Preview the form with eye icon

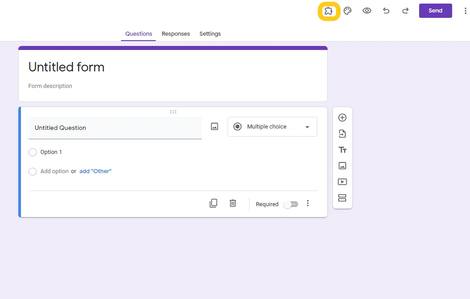point(367,11)
